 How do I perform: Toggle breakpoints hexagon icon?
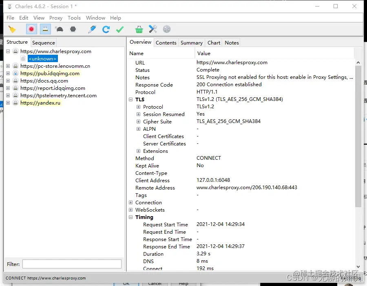(73, 29)
